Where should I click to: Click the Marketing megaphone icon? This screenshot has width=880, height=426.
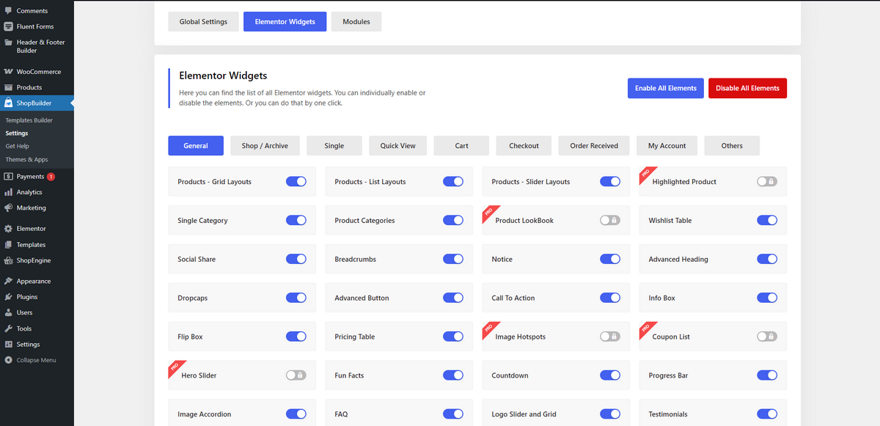point(8,208)
